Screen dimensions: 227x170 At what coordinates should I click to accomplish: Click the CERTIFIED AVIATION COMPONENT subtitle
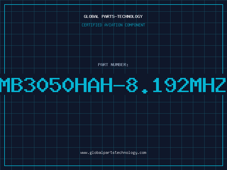coord(113,25)
